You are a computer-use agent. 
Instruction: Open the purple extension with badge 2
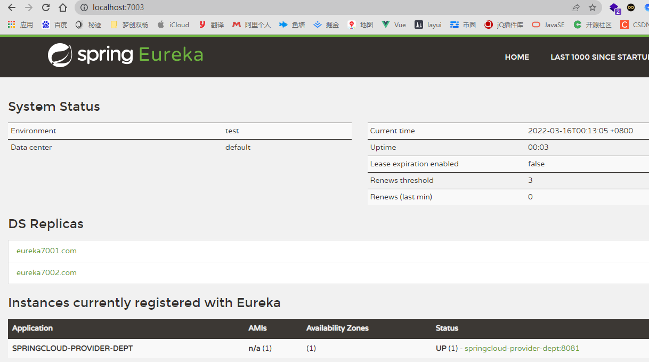click(615, 8)
